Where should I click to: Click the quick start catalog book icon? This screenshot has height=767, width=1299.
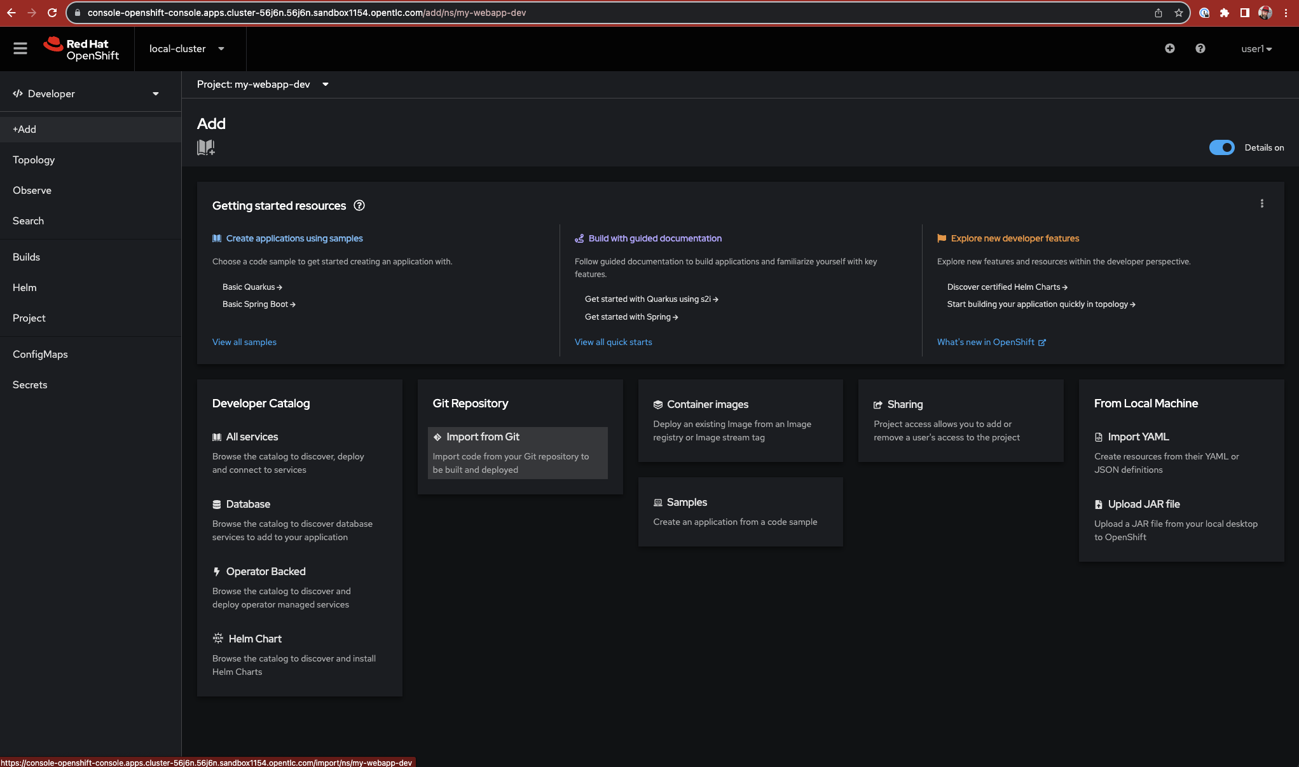pyautogui.click(x=205, y=147)
